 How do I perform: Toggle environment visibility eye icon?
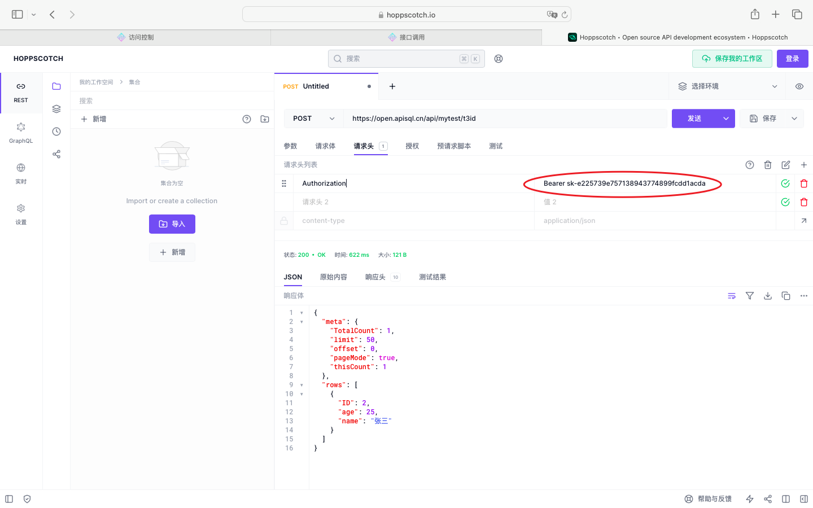[x=799, y=86]
